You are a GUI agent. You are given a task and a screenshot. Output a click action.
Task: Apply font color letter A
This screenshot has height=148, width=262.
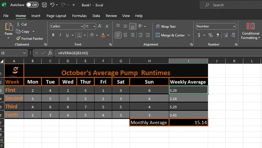103,35
